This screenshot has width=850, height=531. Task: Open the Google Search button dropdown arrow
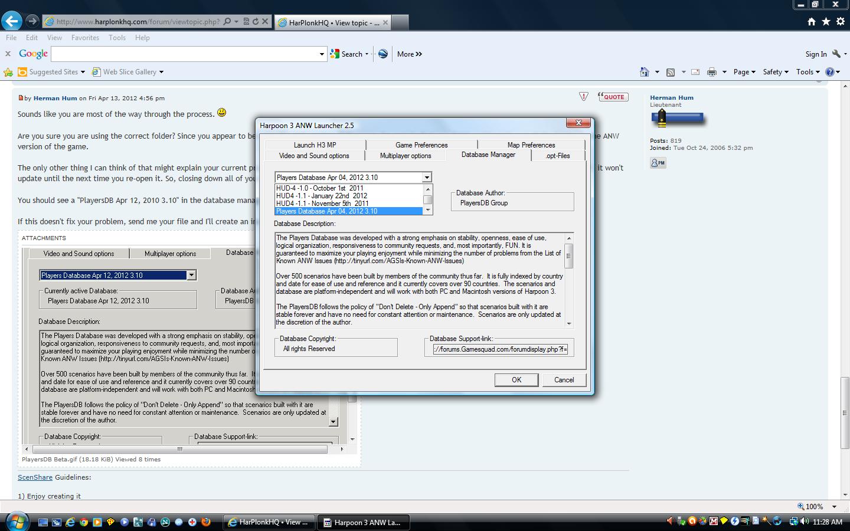(x=367, y=54)
